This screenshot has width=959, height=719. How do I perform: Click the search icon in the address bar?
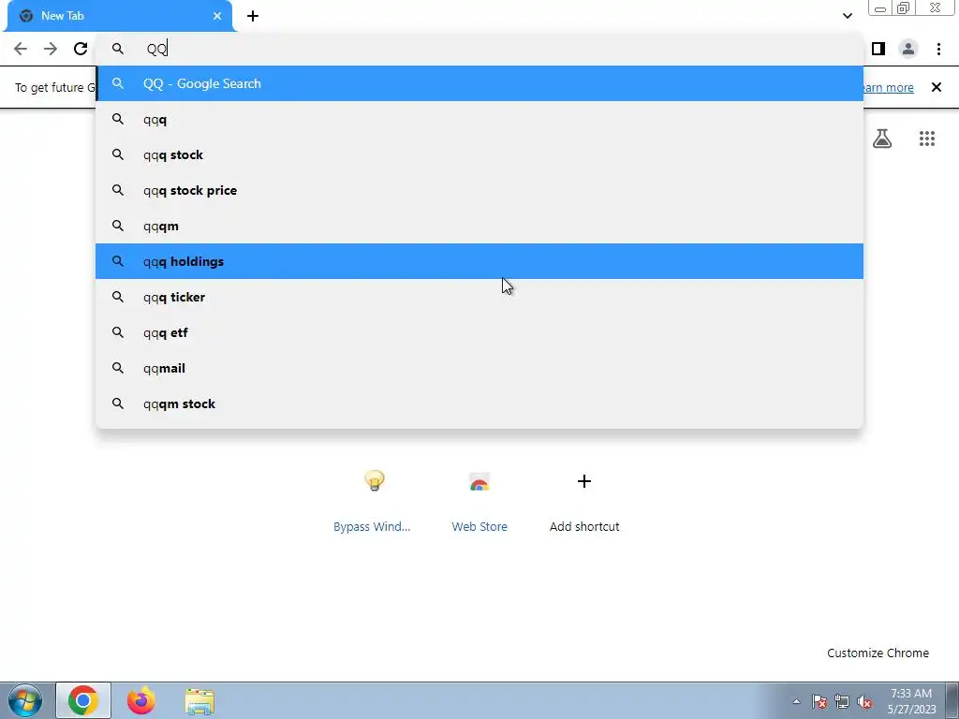[117, 49]
